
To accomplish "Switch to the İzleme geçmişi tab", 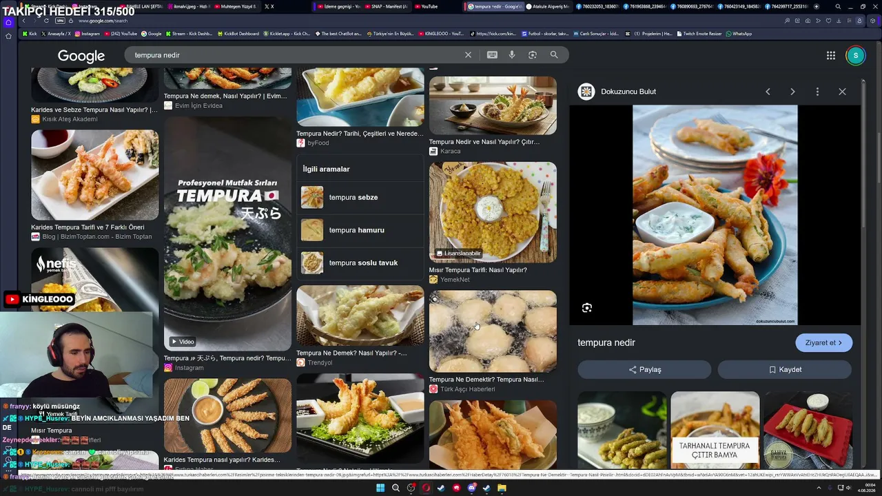I will [338, 6].
